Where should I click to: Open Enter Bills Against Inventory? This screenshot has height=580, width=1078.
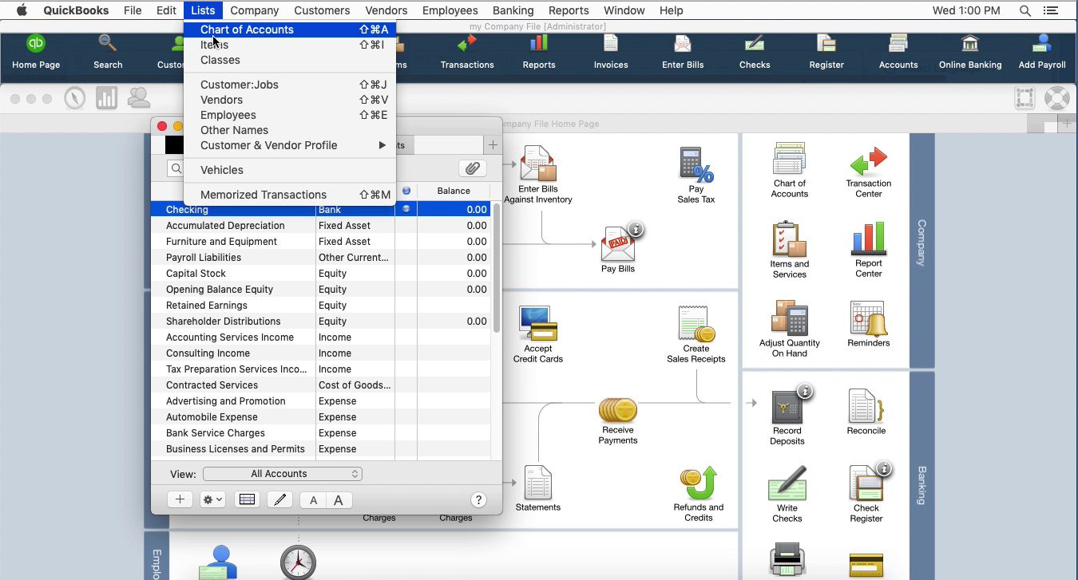(x=538, y=175)
